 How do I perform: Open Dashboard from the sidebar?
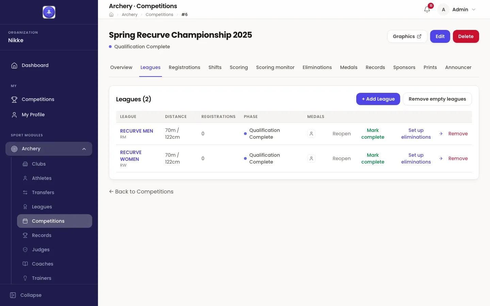[49, 65]
